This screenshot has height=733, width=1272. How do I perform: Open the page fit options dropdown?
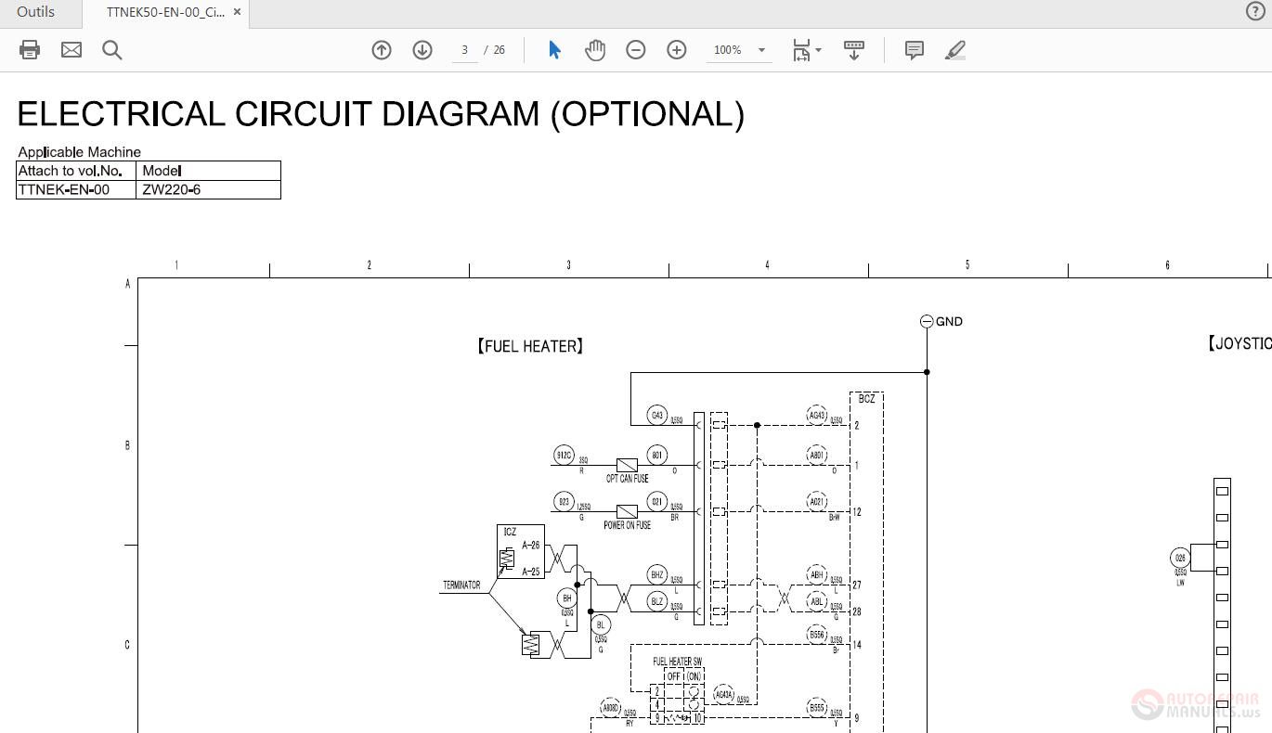[x=817, y=50]
